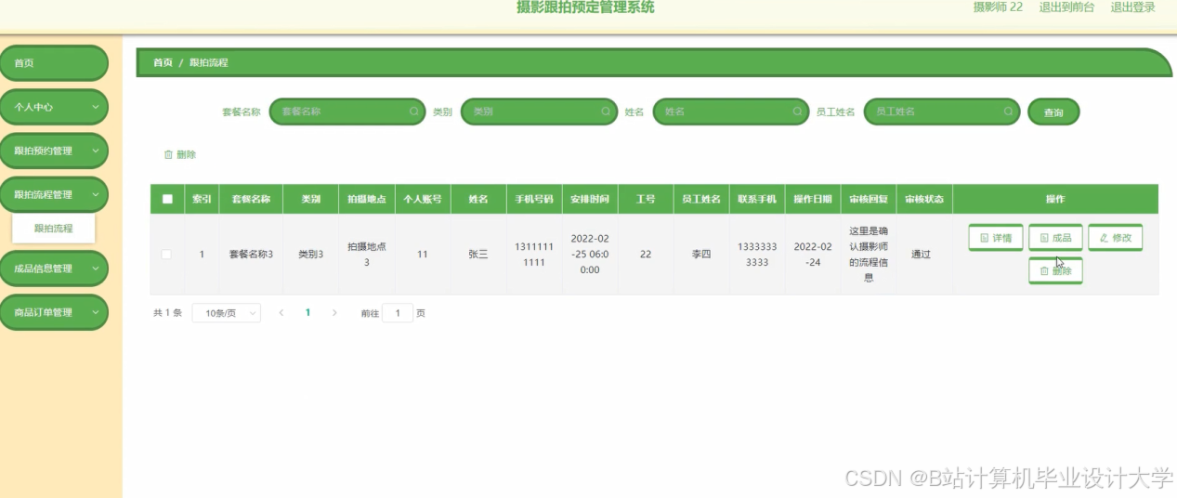Viewport: 1177px width, 498px height.
Task: Tick the checkbox for row 套餐名称3
Action: coord(166,254)
